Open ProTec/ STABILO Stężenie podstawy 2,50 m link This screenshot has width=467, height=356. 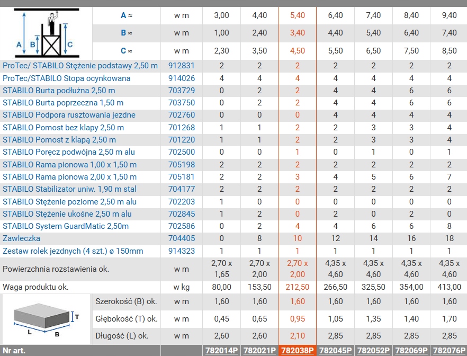80,66
